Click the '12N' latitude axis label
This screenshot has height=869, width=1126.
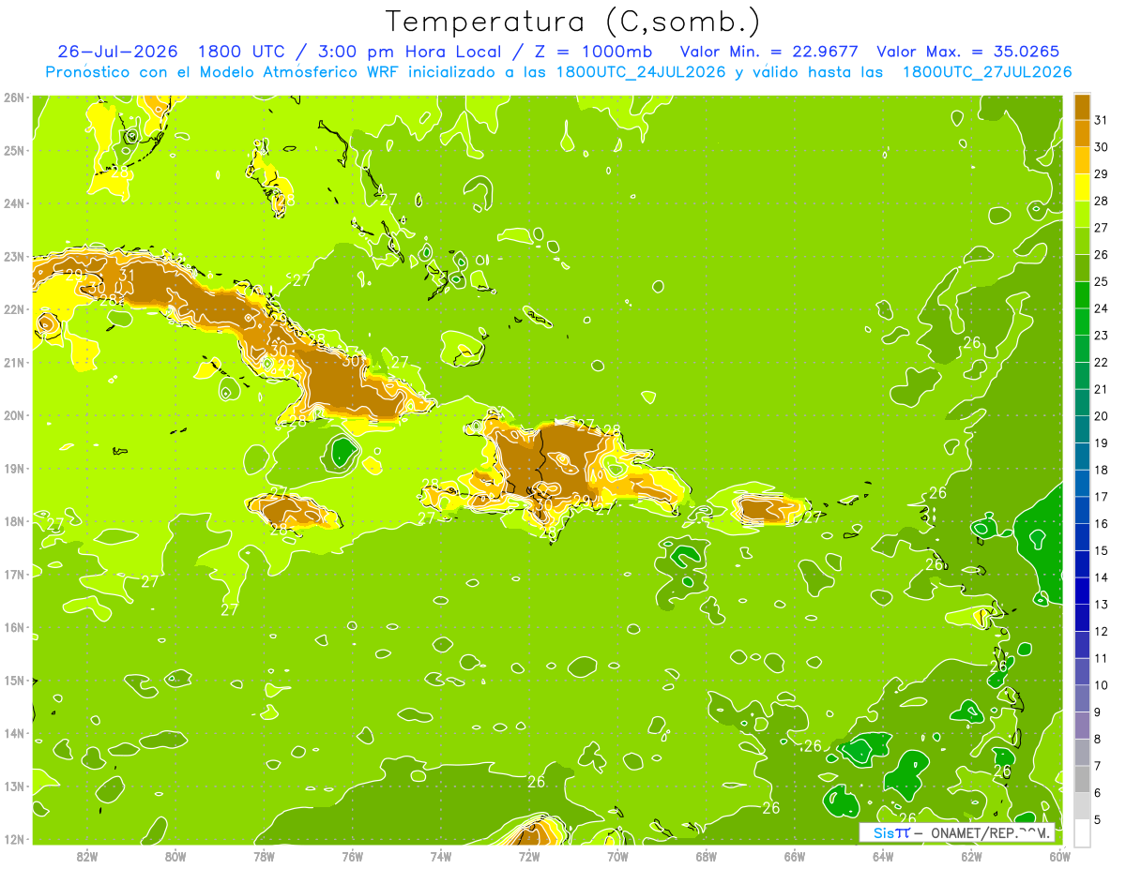(x=14, y=839)
